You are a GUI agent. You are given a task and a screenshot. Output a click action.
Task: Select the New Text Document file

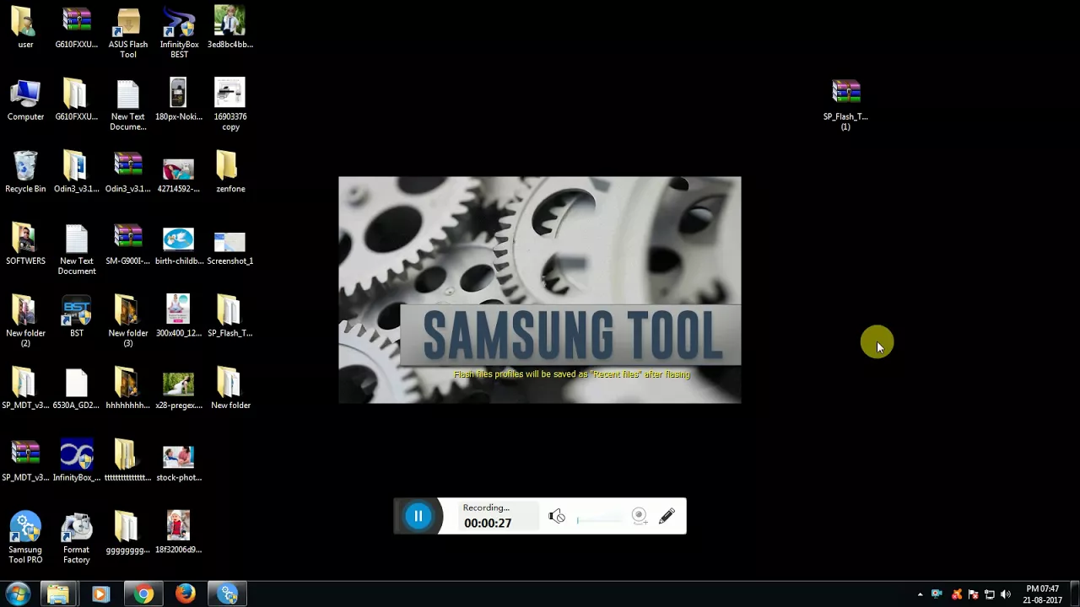(77, 250)
